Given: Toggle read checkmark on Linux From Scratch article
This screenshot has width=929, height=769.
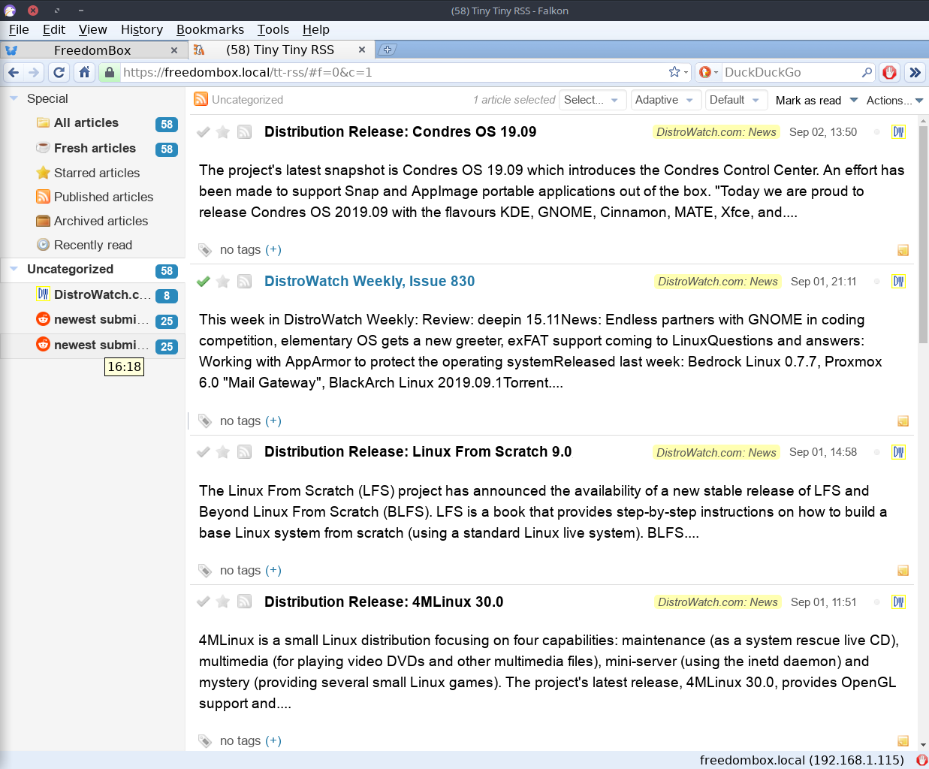Looking at the screenshot, I should (203, 452).
